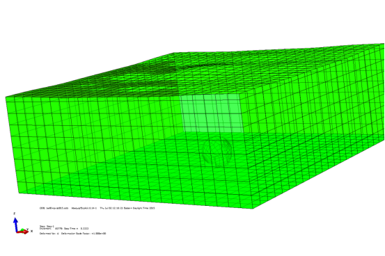Image resolution: width=385 pixels, height=256 pixels.
Task: Select the front-left top corner of the block
Action: (6, 97)
